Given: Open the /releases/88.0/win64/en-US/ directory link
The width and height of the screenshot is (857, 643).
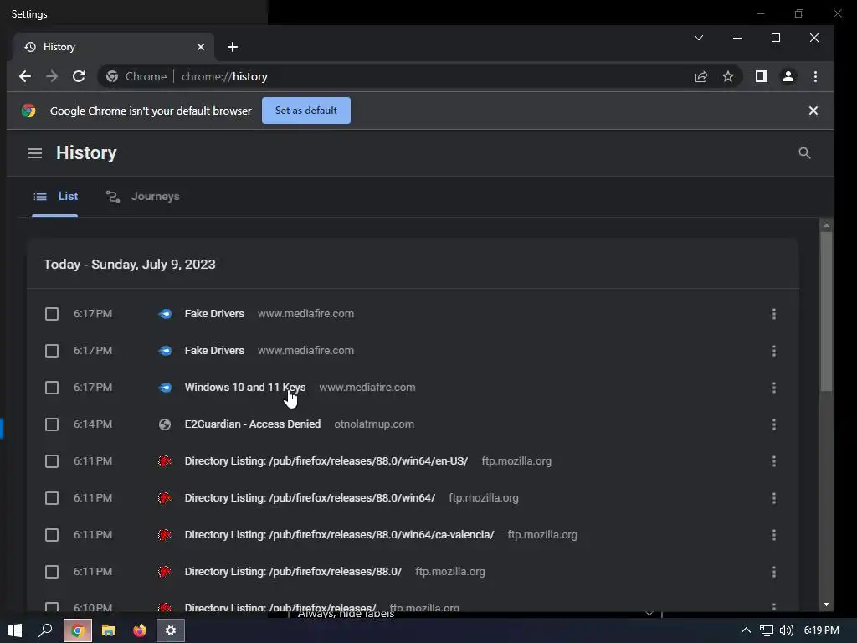Looking at the screenshot, I should [x=326, y=461].
